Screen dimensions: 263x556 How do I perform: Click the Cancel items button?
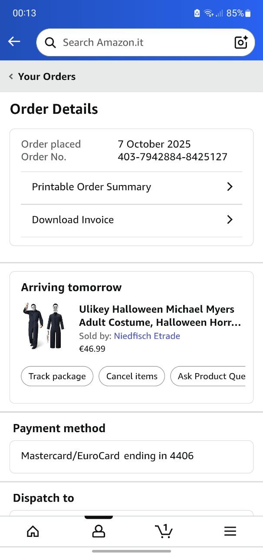point(132,376)
